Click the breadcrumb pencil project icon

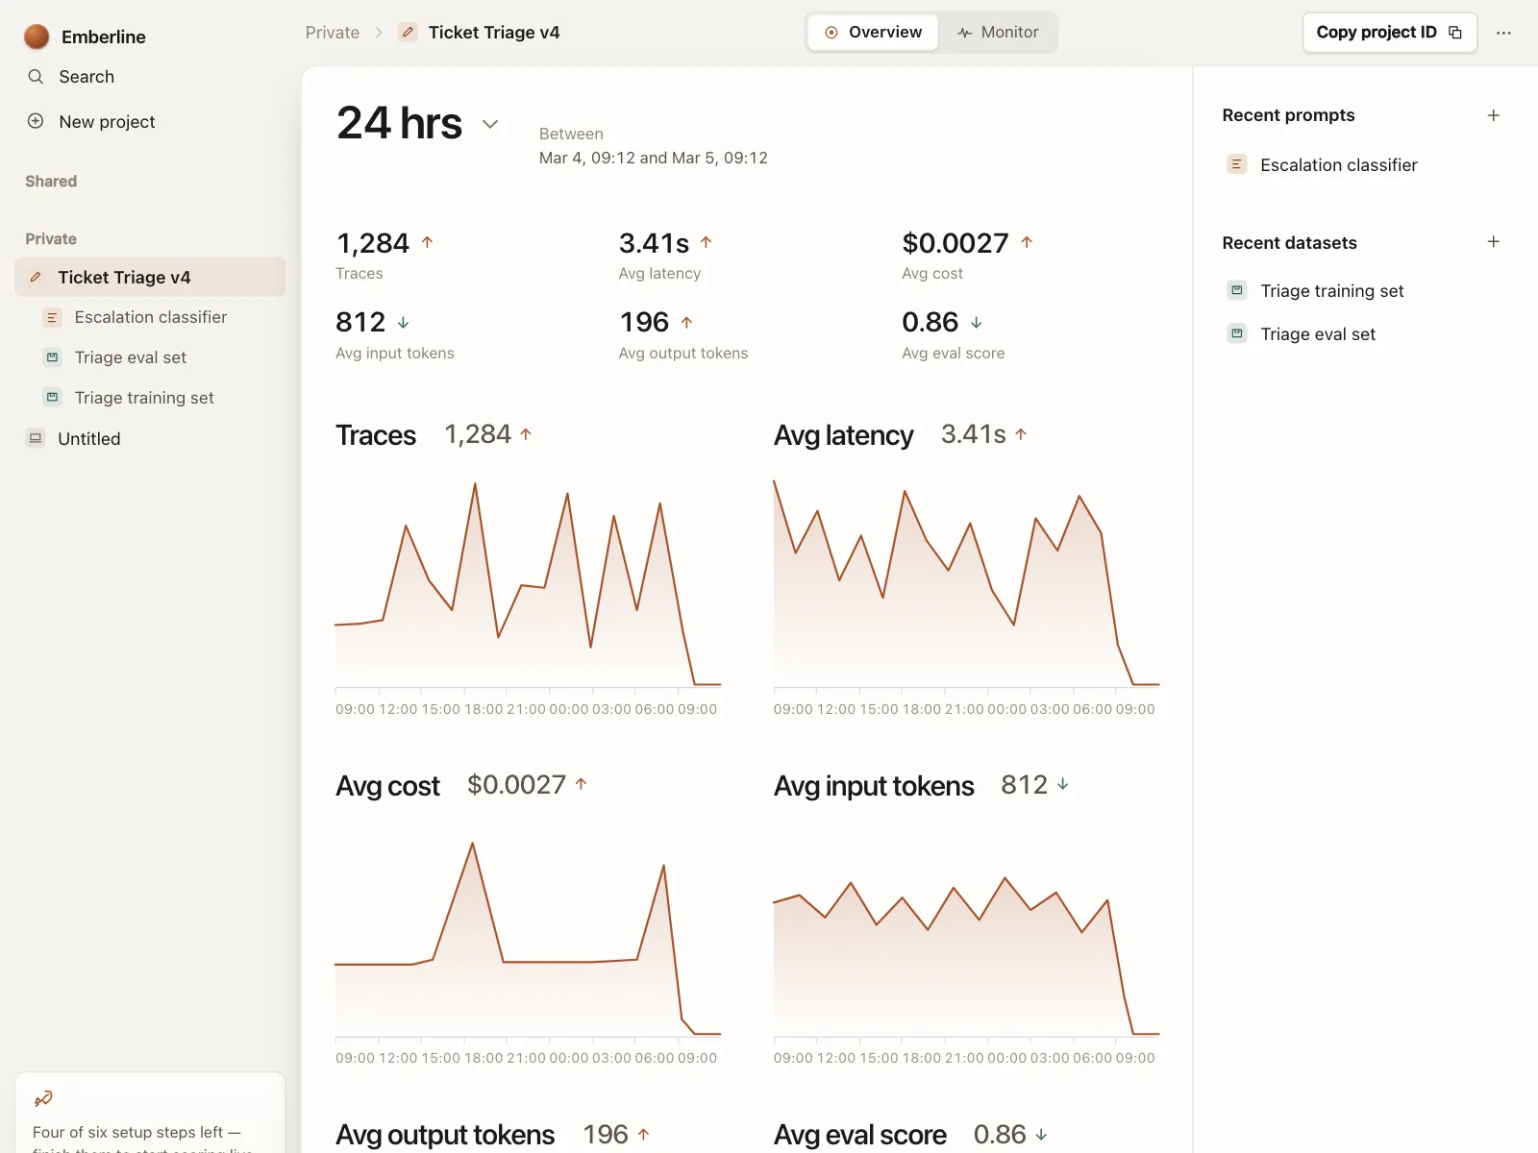(409, 33)
